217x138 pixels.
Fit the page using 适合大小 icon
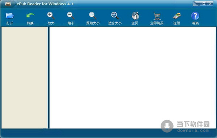point(115,15)
